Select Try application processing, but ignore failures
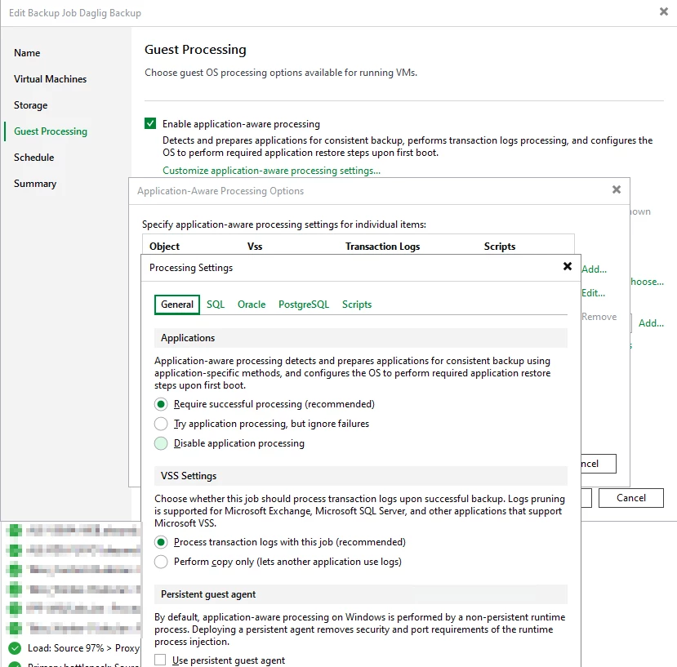 [x=161, y=424]
